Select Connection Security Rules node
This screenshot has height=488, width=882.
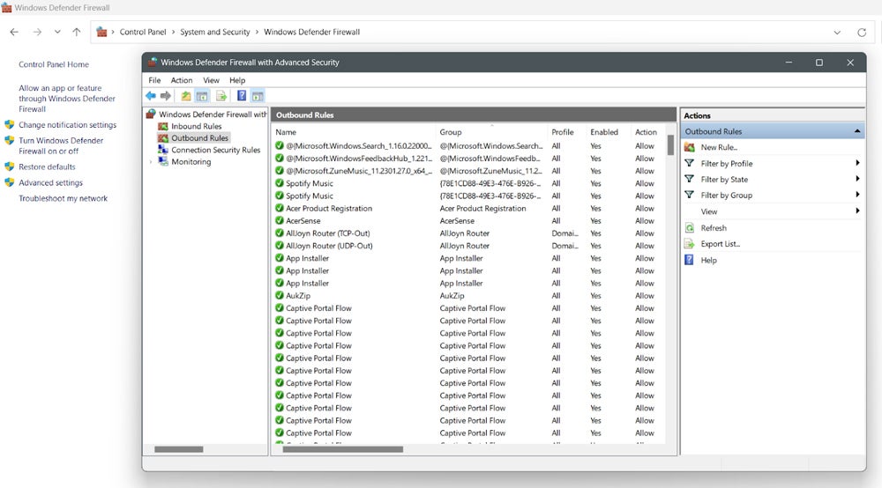point(215,151)
